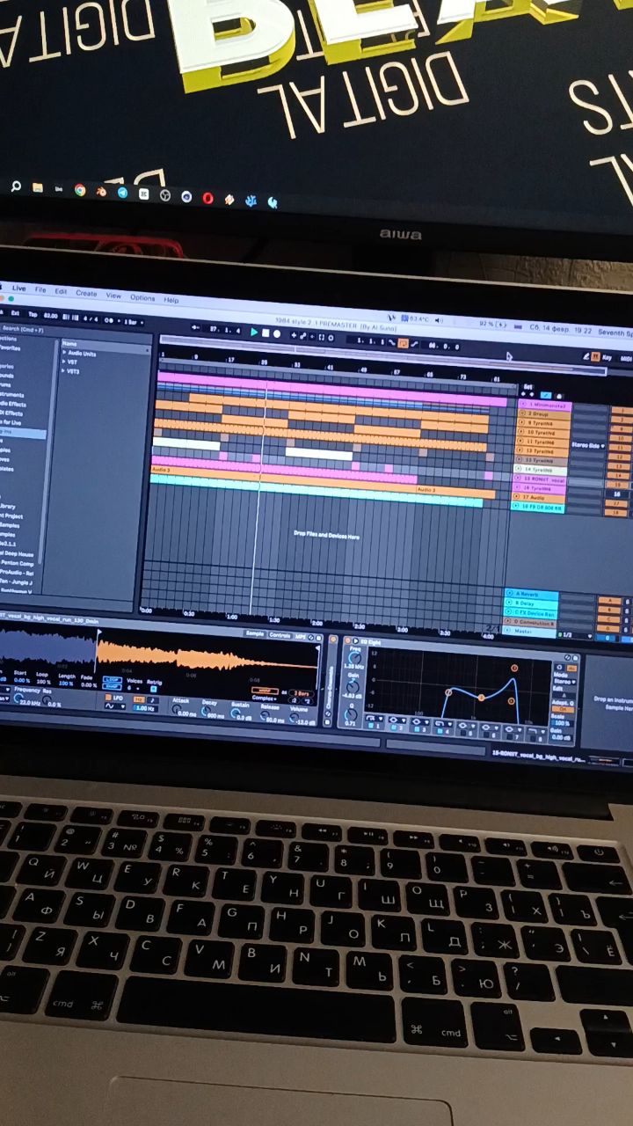Toggle the Key map mode button
Viewport: 633px width, 1126px height.
tap(606, 357)
